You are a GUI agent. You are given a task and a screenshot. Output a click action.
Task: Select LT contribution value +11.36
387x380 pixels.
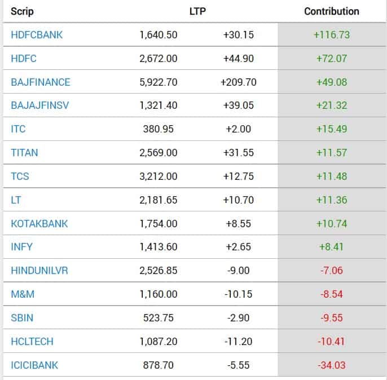(332, 200)
